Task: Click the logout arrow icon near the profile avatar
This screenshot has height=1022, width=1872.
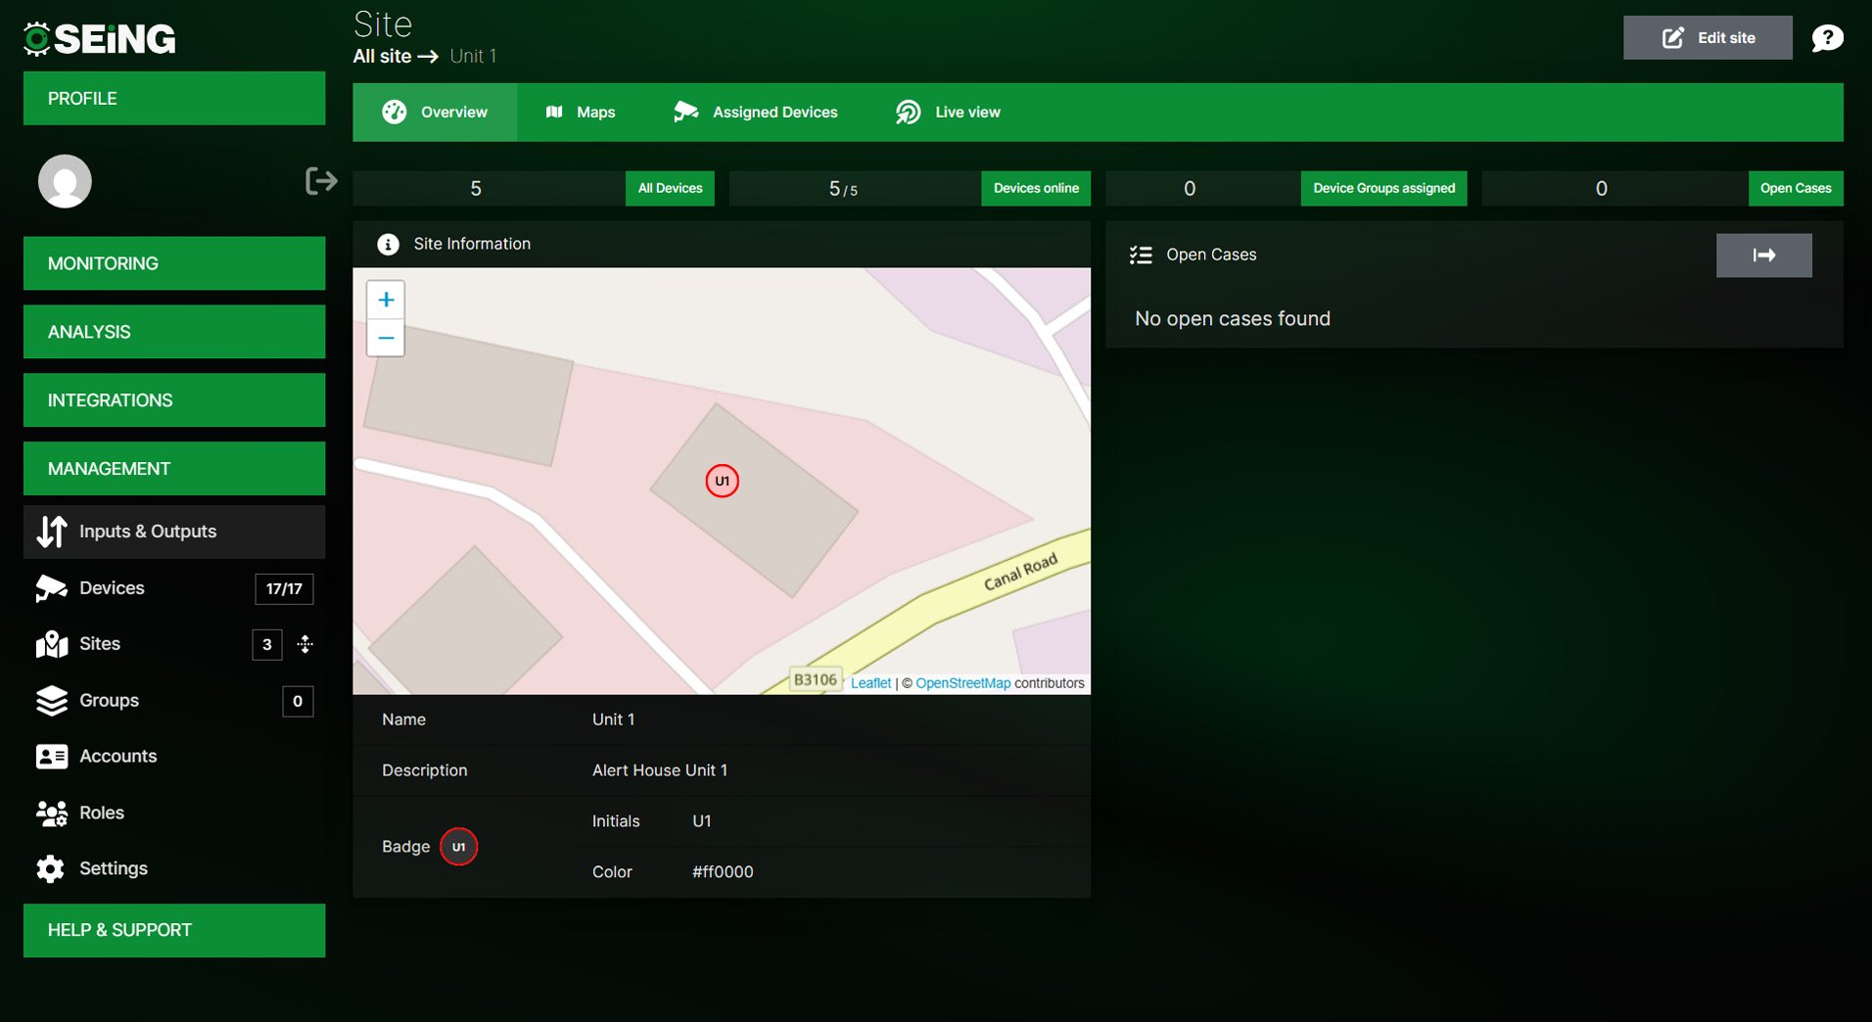Action: (x=319, y=180)
